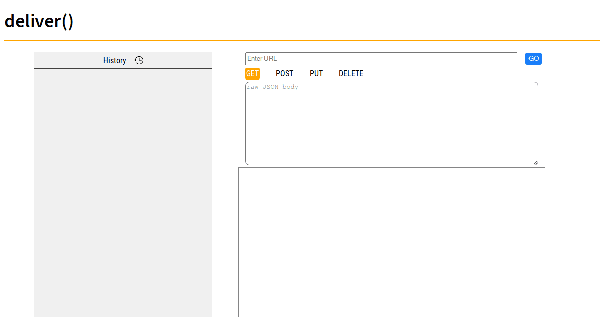The height and width of the screenshot is (317, 604).
Task: Click the textarea resize handle
Action: point(536,162)
